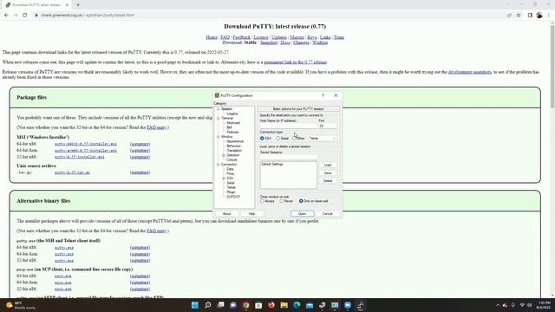The width and height of the screenshot is (555, 312).
Task: Select Proxy in category tree
Action: (231, 173)
